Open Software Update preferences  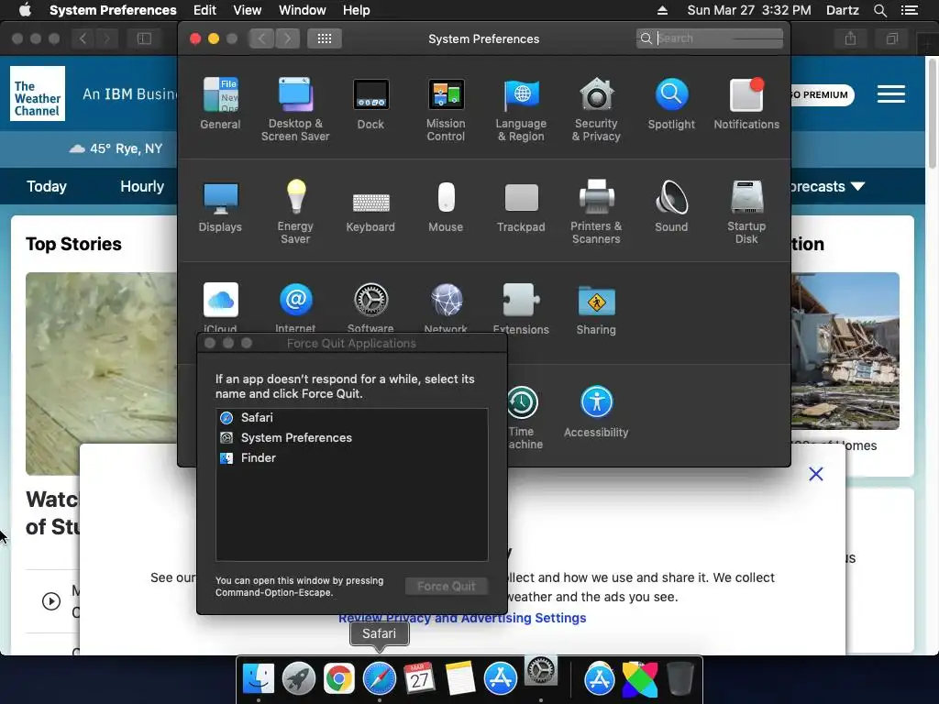[x=370, y=308]
